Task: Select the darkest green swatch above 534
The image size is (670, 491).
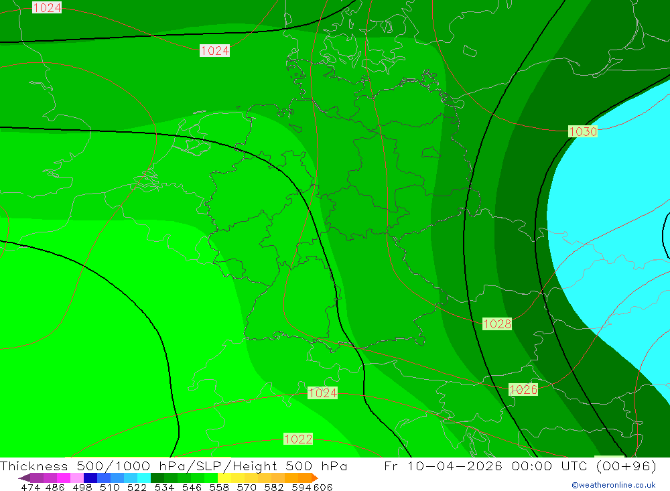Action: tap(157, 478)
